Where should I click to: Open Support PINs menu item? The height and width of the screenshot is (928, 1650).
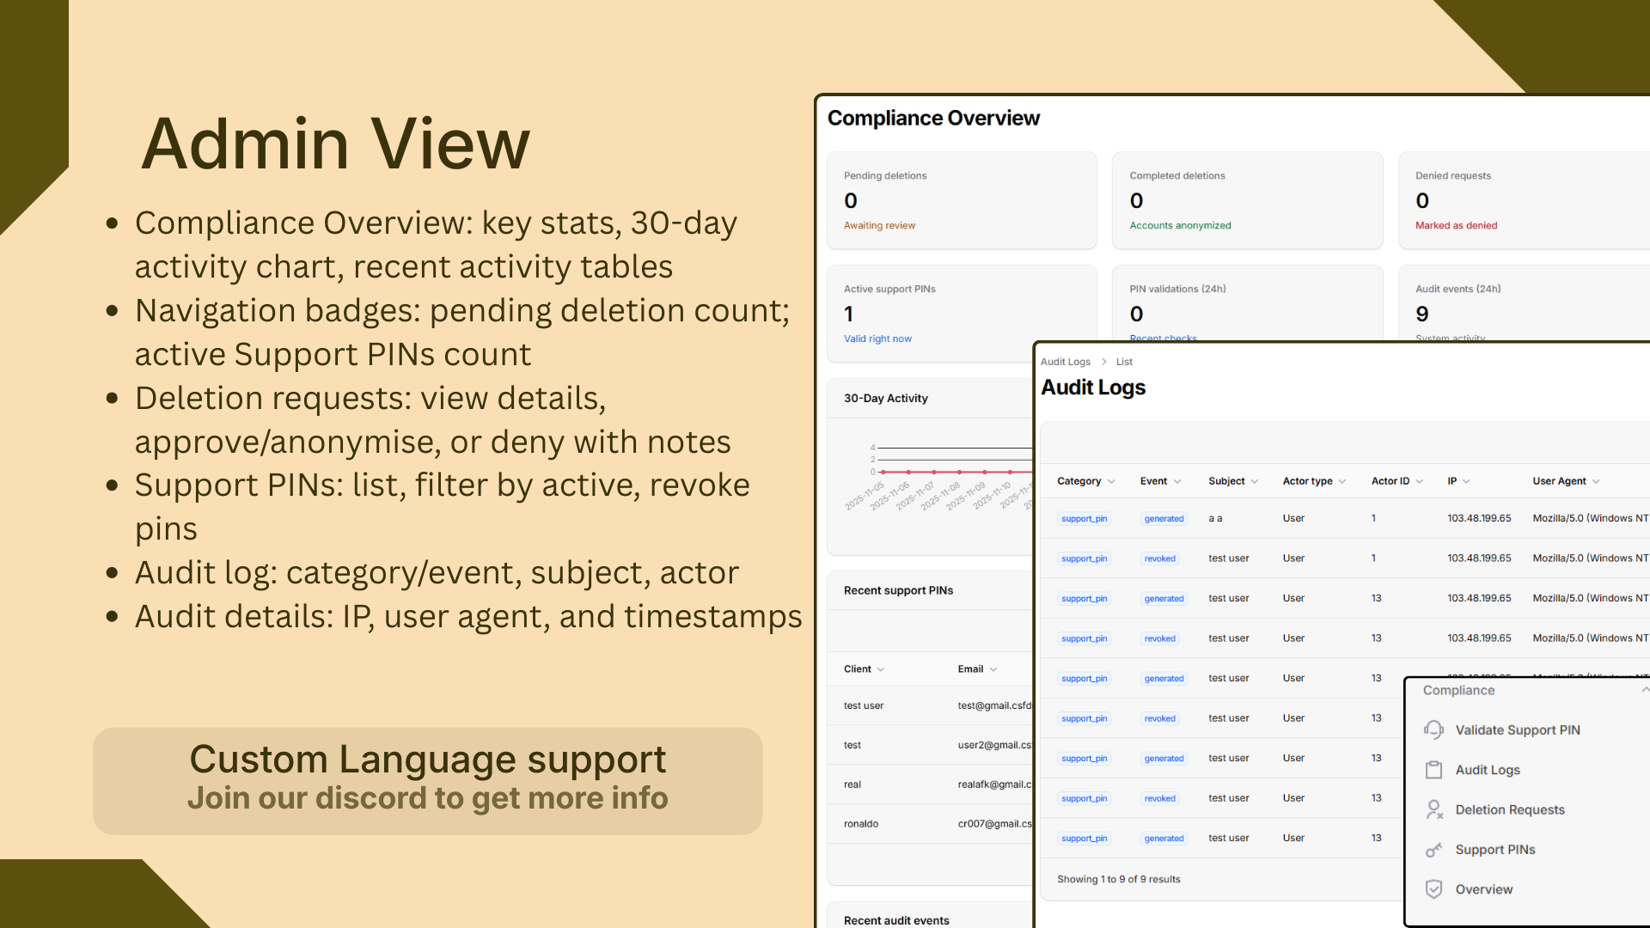pos(1494,850)
